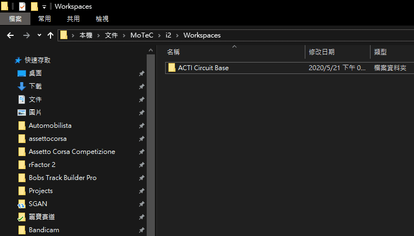This screenshot has height=236, width=414.
Task: Select Assetto Corsa Competizione pinned folder
Action: pos(71,152)
